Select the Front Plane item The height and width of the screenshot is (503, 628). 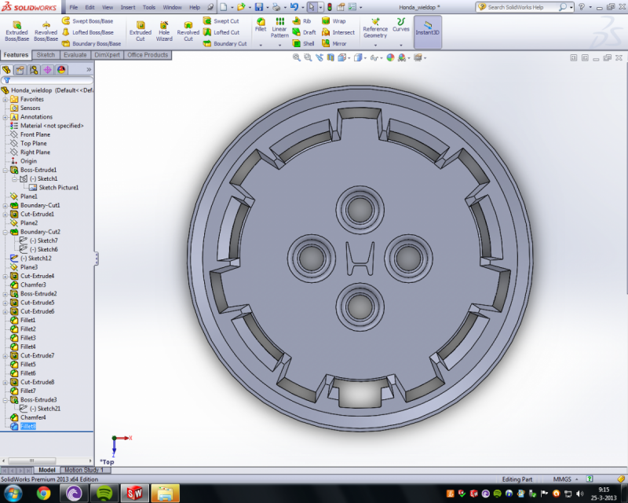pyautogui.click(x=31, y=134)
